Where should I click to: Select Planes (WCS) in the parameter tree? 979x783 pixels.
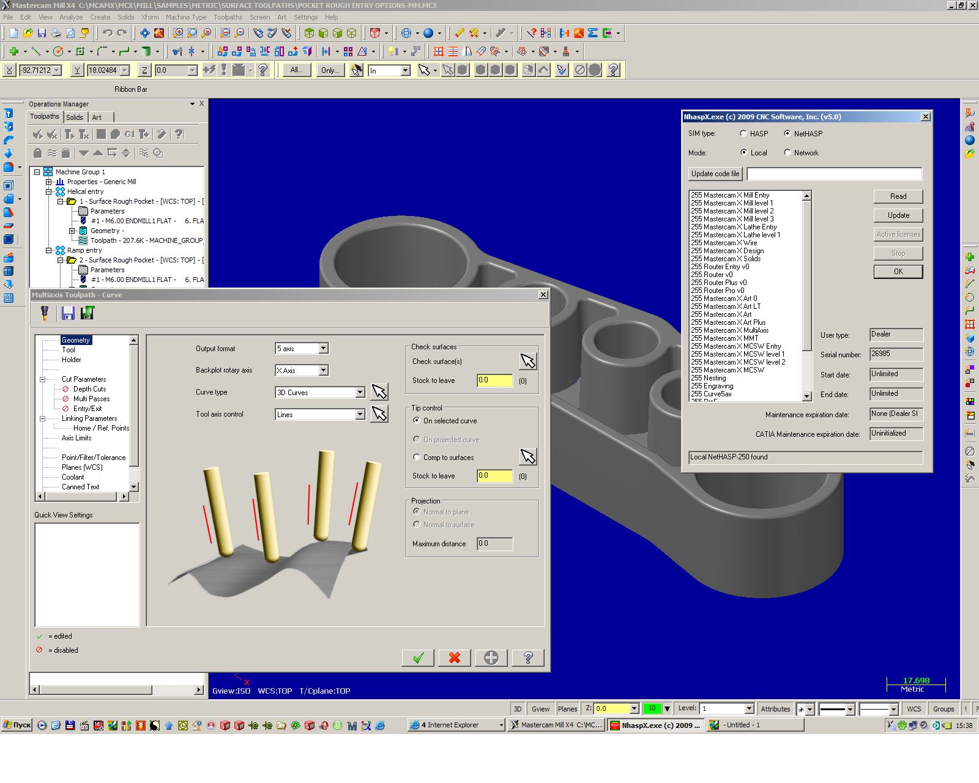point(82,467)
